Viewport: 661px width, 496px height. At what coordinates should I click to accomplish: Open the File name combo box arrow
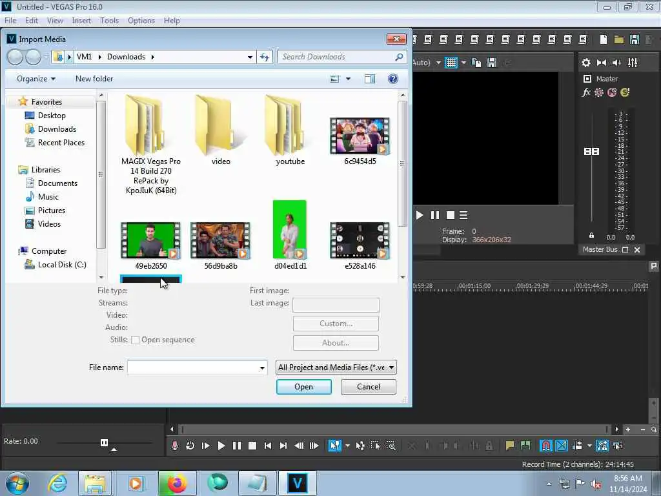pos(262,367)
